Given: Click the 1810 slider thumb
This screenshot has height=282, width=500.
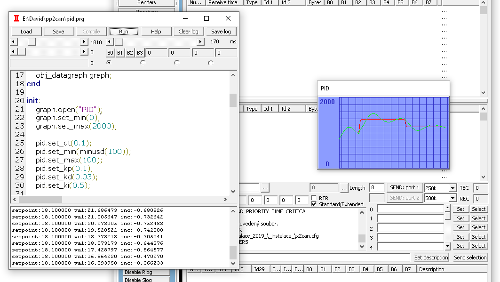Looking at the screenshot, I should (x=32, y=42).
